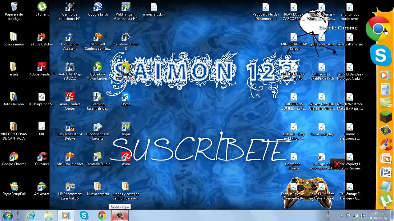
Task: Open Skype from the side dock
Action: pos(380,56)
